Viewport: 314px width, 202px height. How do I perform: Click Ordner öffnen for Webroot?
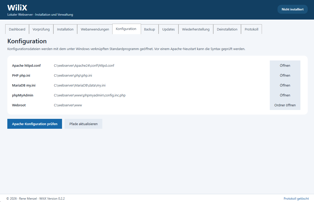(285, 105)
